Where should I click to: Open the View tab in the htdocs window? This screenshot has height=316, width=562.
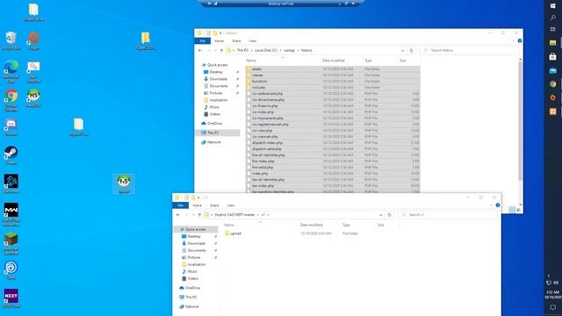253,41
